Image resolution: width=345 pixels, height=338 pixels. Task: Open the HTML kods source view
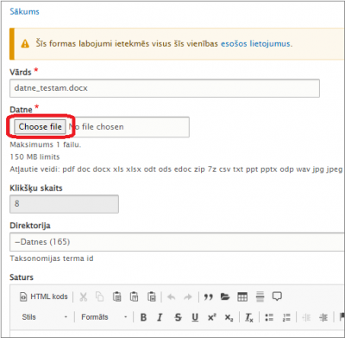tap(44, 297)
